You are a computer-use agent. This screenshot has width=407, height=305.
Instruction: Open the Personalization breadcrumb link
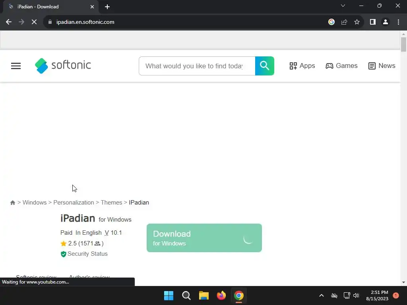(x=74, y=203)
